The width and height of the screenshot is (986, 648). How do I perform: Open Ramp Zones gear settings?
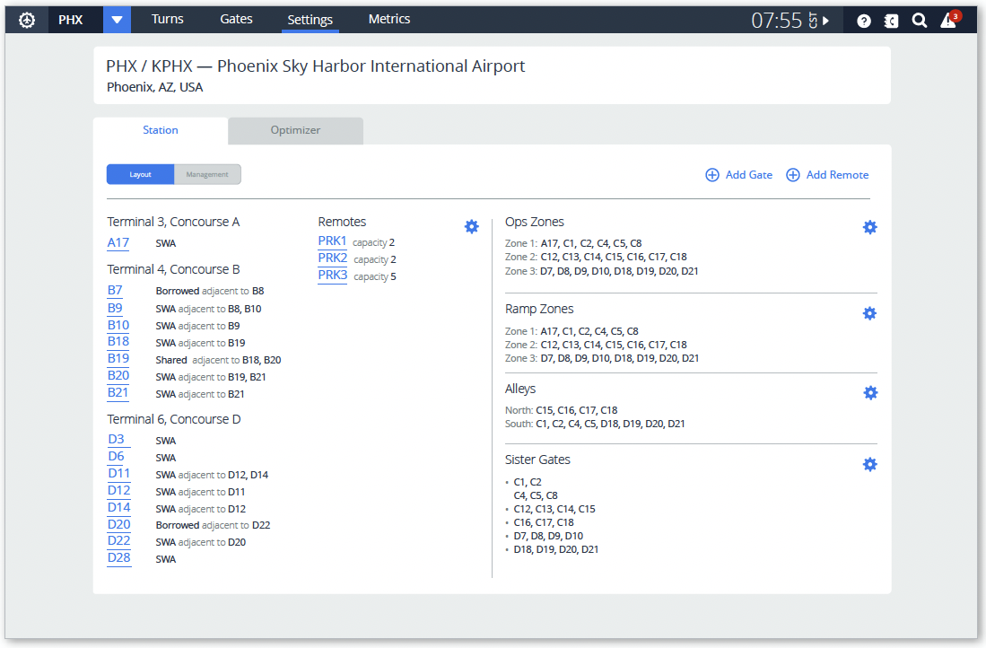click(869, 313)
